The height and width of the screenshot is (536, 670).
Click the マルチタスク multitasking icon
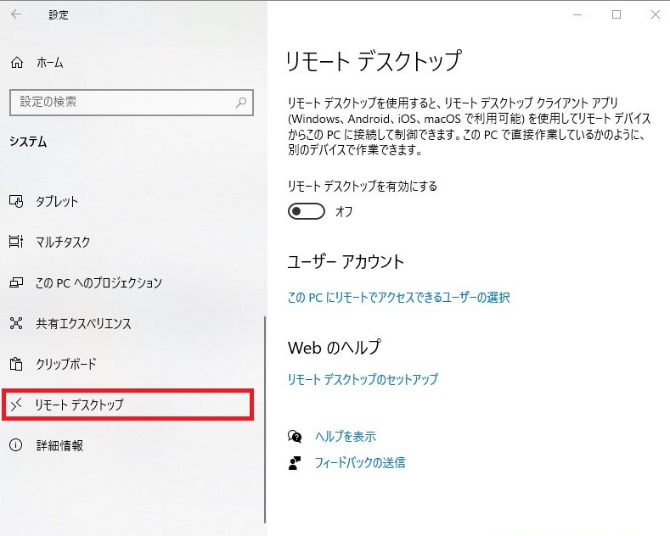coord(16,242)
